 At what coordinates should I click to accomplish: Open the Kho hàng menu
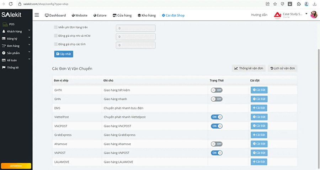(146, 15)
